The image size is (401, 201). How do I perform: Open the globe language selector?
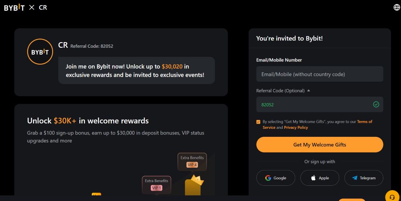(x=397, y=7)
